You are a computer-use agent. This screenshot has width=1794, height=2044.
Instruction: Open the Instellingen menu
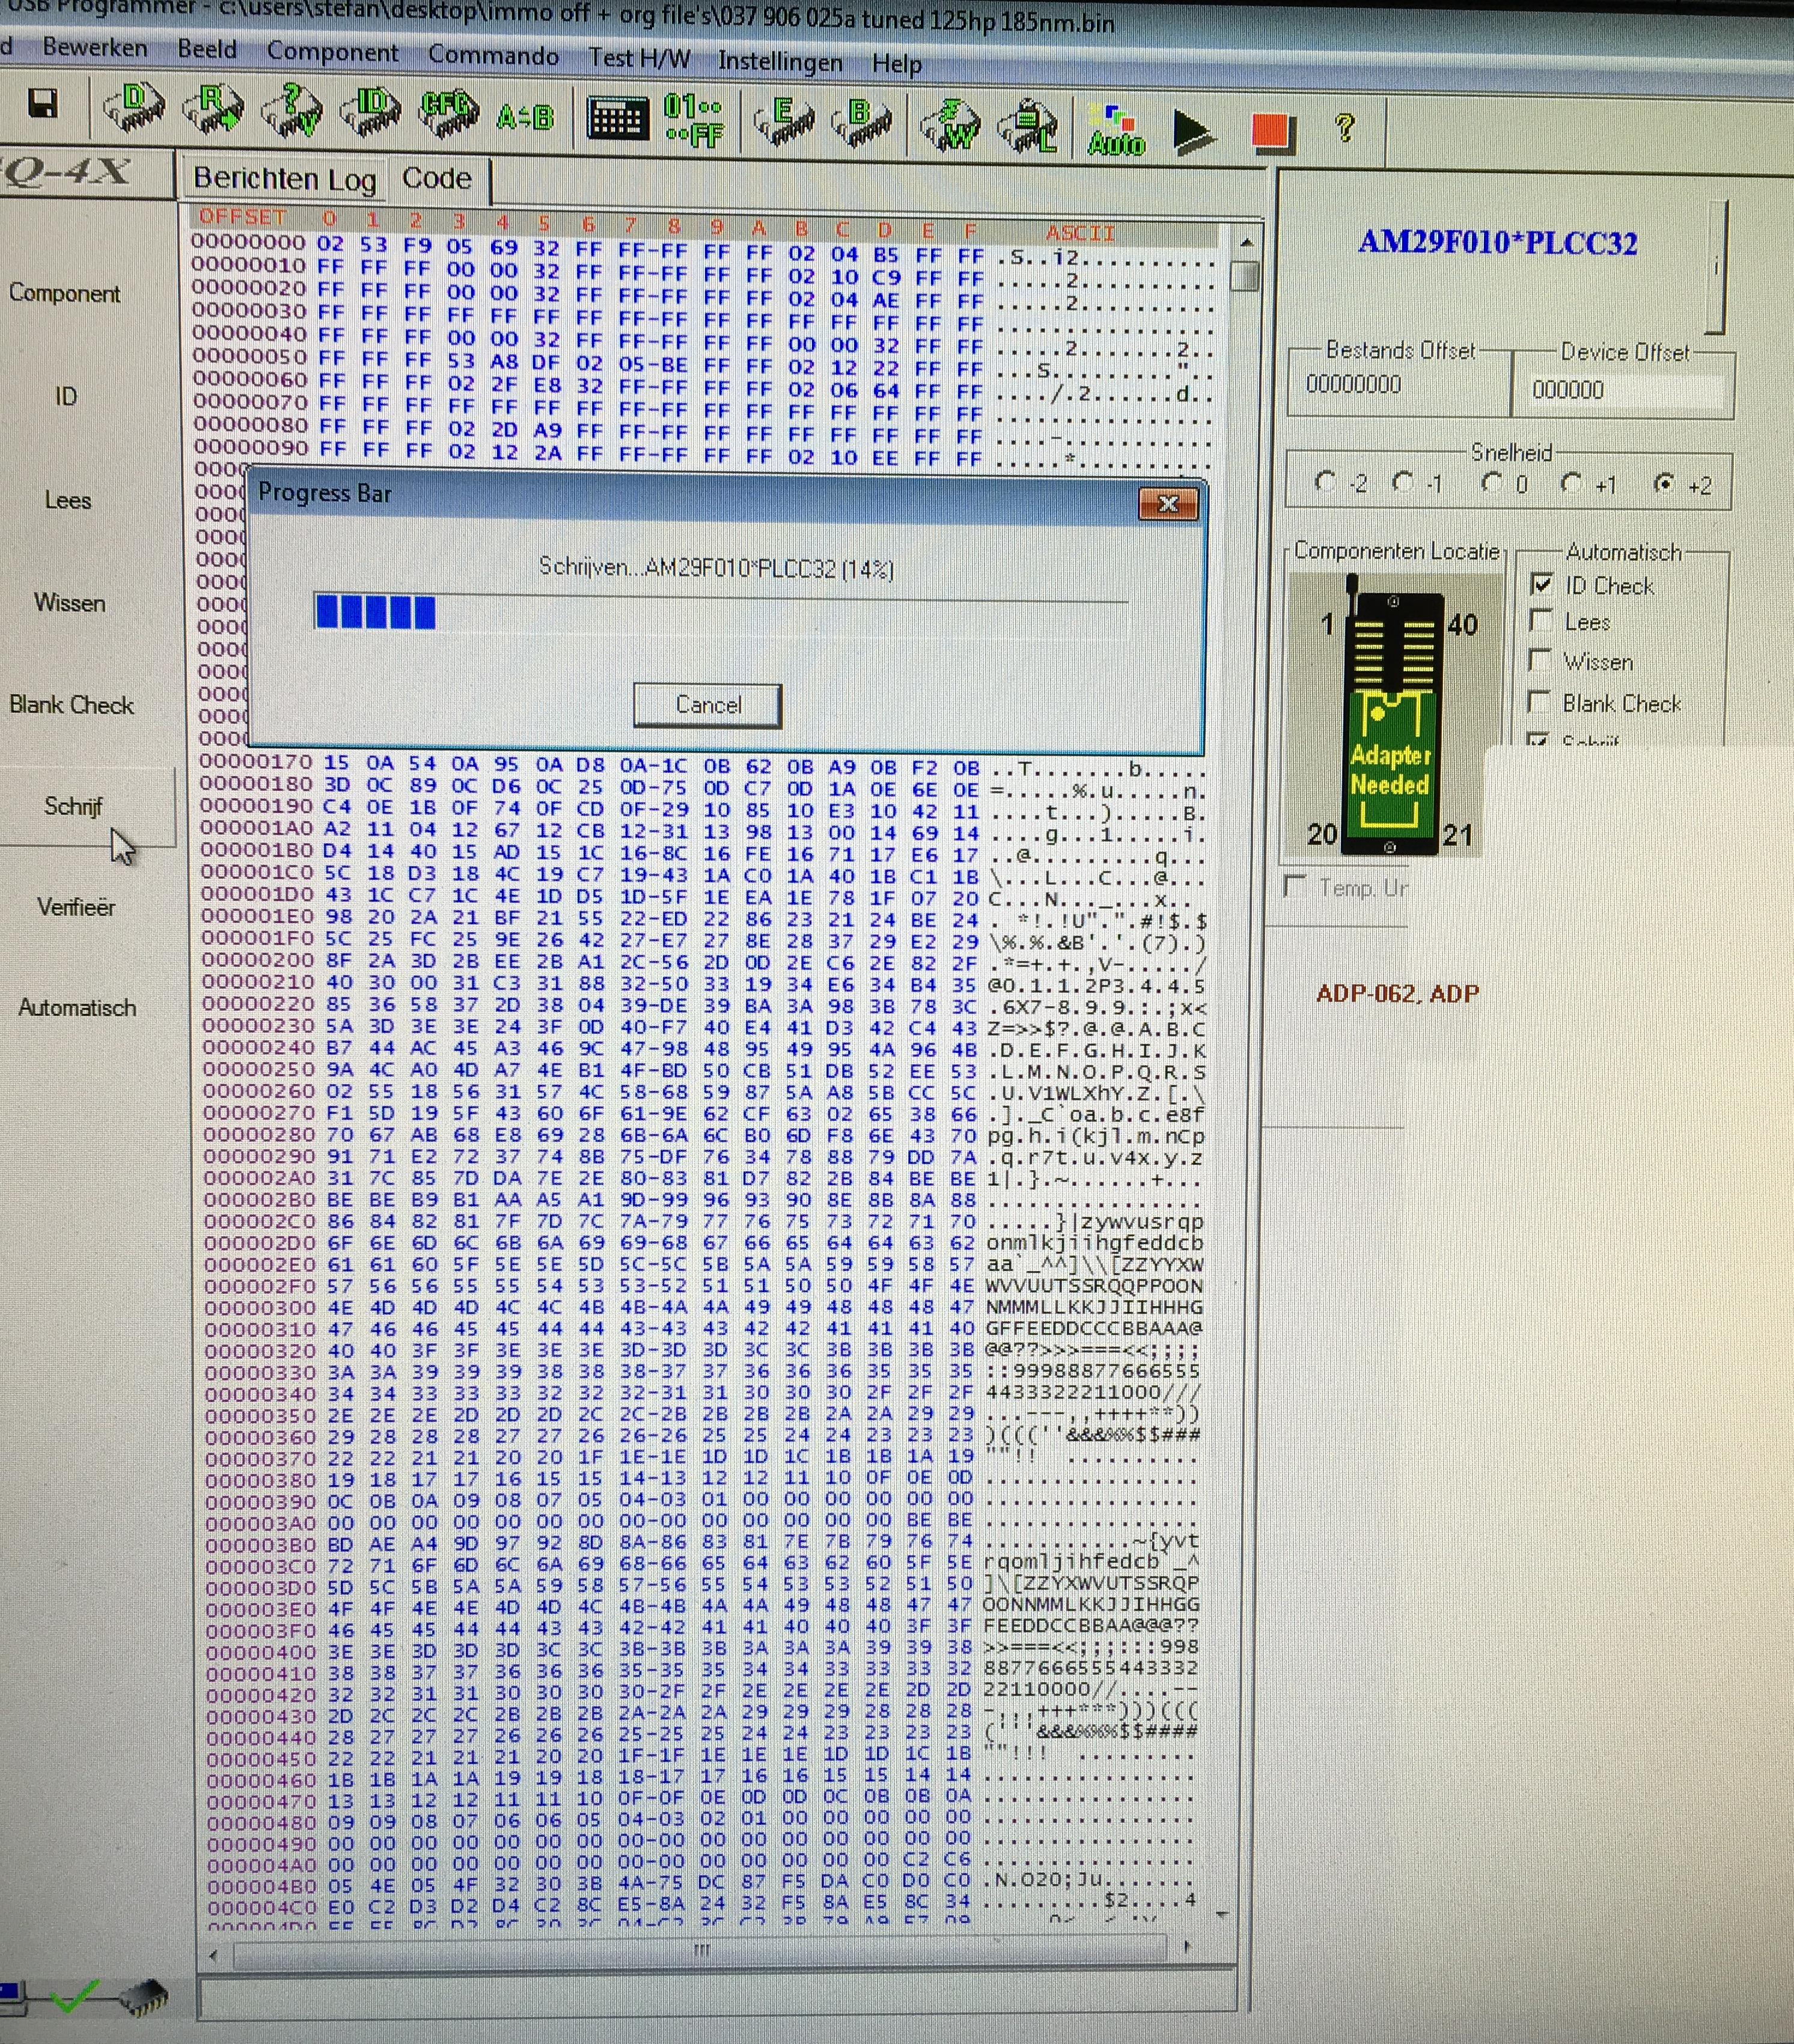coord(780,62)
